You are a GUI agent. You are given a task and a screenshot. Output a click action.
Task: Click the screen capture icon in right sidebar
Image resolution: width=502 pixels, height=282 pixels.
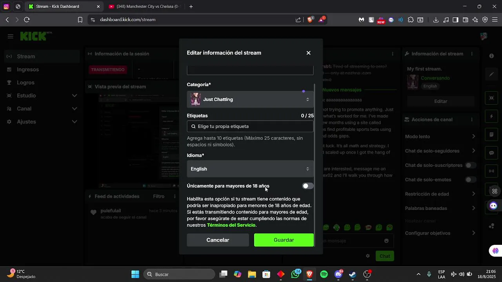click(491, 98)
